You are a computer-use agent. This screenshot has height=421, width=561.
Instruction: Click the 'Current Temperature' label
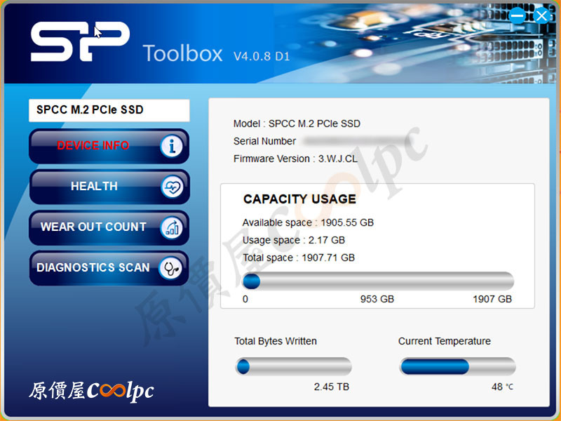click(x=445, y=341)
